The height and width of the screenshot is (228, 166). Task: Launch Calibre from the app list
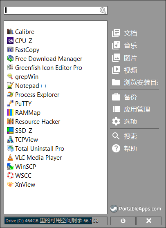pyautogui.click(x=21, y=32)
